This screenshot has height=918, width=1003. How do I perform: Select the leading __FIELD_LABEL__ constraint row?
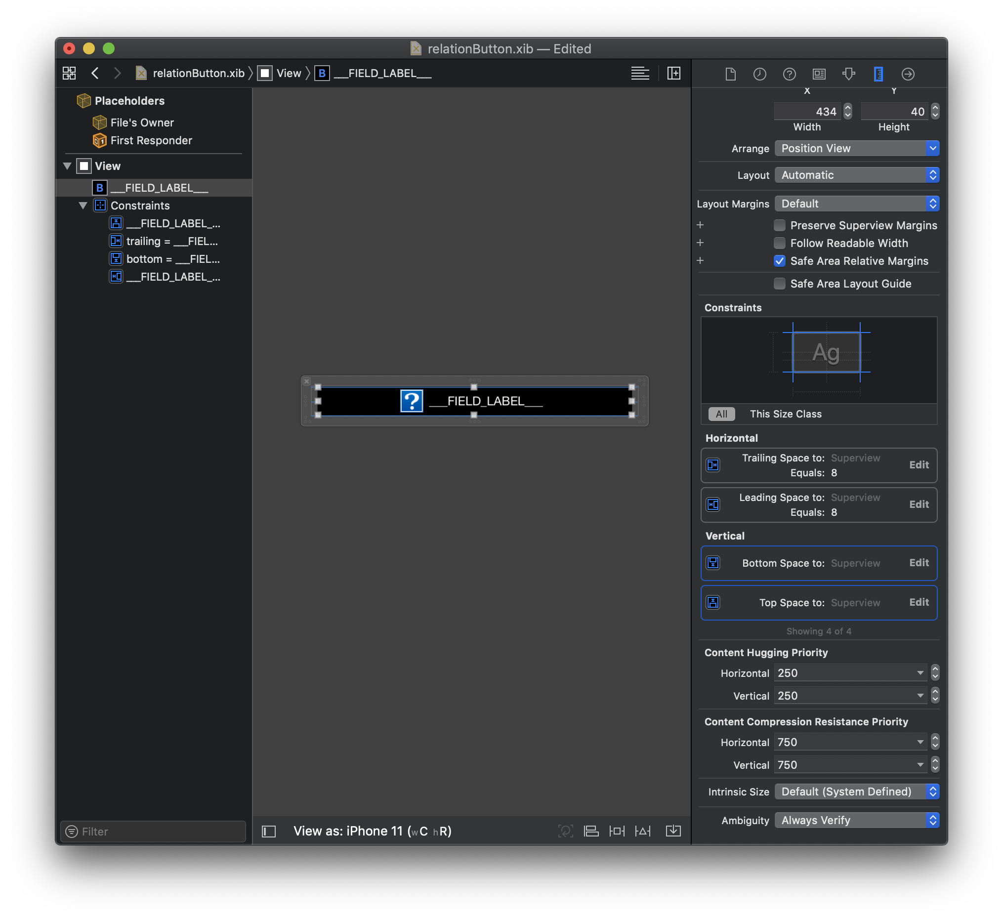[164, 277]
